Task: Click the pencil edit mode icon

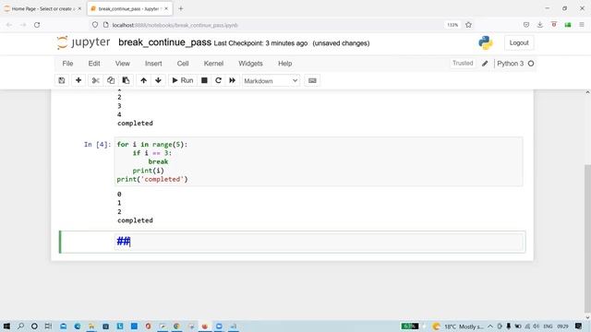Action: point(485,64)
